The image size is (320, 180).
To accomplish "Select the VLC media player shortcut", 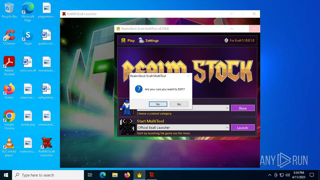I will (x=9, y=147).
